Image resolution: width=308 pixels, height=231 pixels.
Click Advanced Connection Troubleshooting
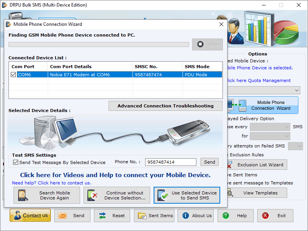165,105
